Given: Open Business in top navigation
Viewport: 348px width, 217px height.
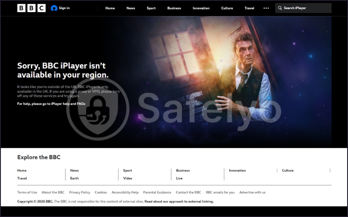Looking at the screenshot, I should pos(174,8).
